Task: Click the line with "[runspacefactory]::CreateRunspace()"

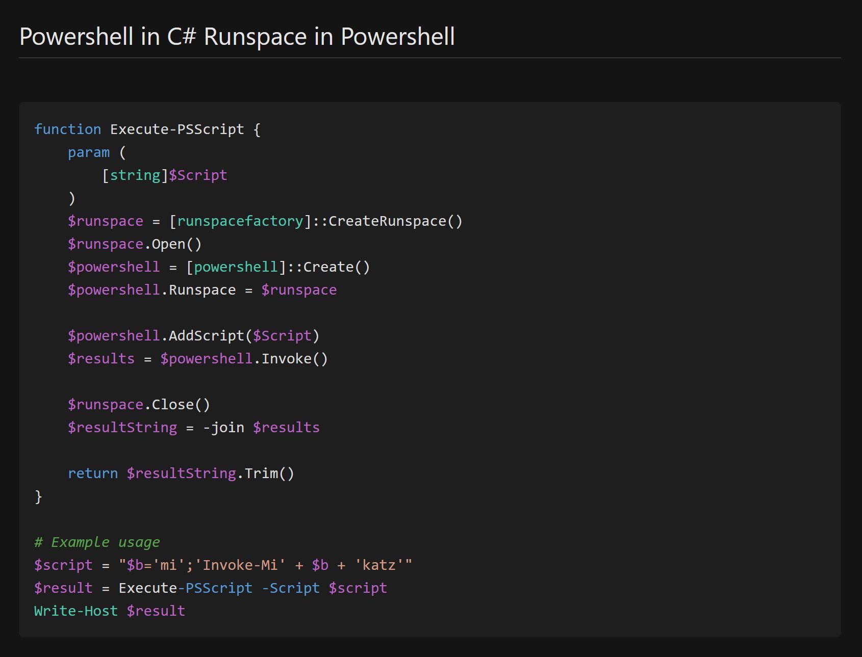Action: click(265, 221)
